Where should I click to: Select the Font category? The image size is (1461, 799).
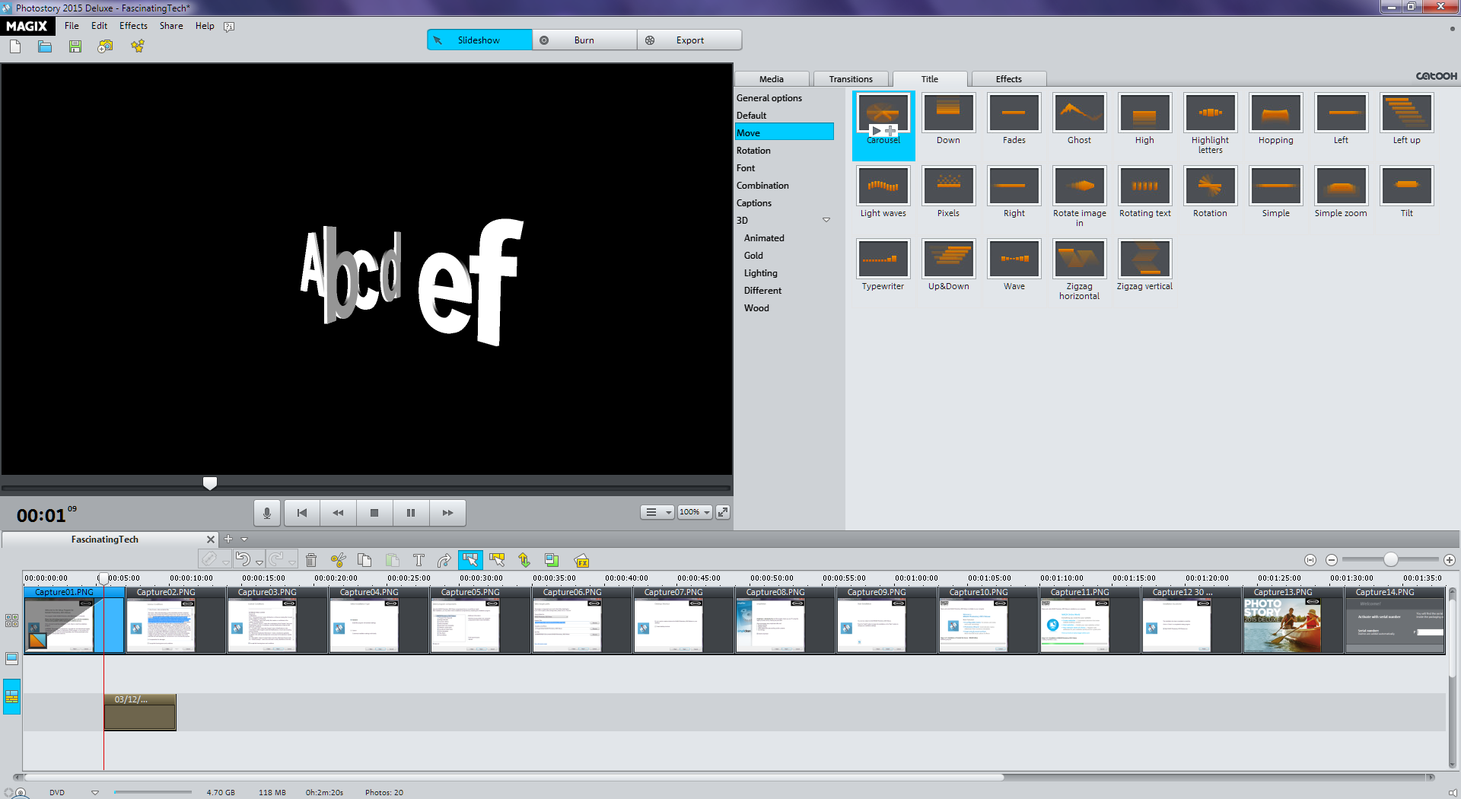(746, 168)
